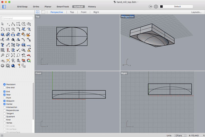Choose the Circle drawing tool
The height and width of the screenshot is (137, 205).
(23, 24)
